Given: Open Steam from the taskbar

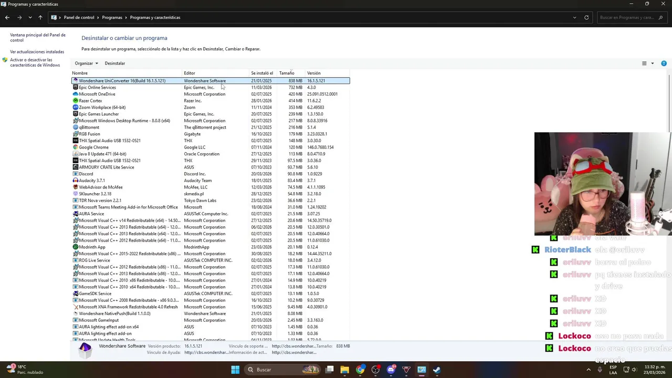Looking at the screenshot, I should tap(437, 370).
